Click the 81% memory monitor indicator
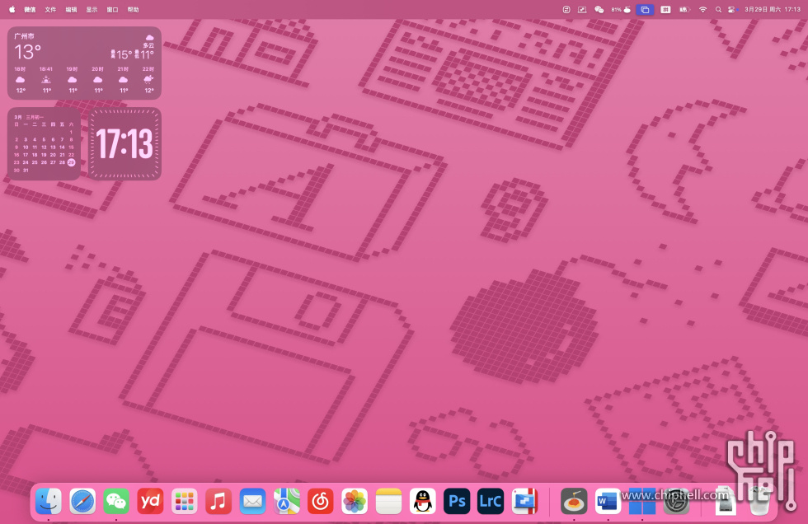The image size is (808, 524). (x=621, y=9)
